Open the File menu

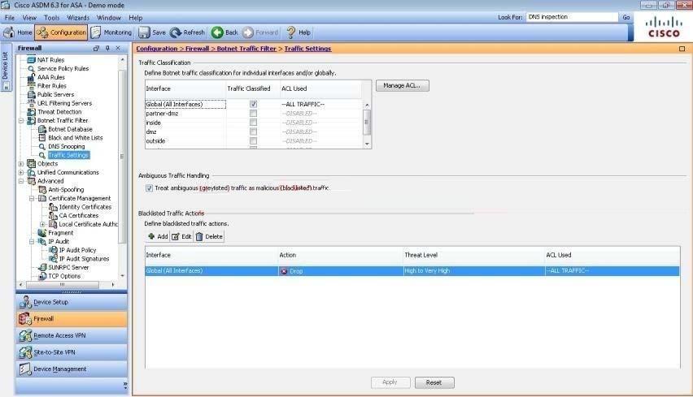click(x=10, y=18)
